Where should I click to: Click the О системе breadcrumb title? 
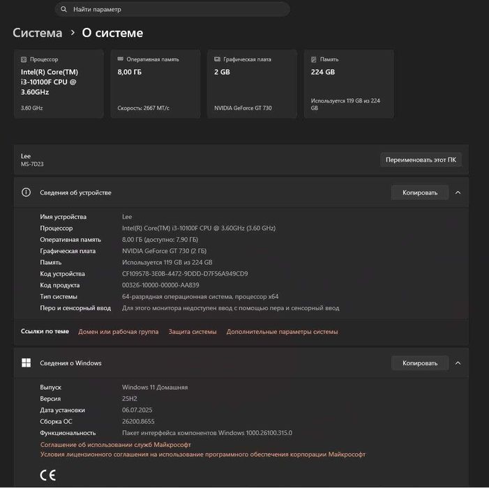(112, 33)
